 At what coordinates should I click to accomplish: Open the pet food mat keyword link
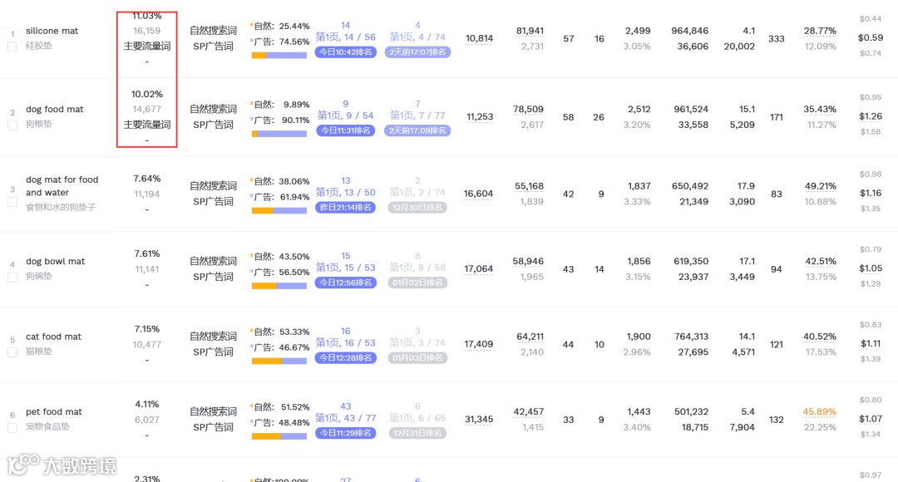coord(54,411)
